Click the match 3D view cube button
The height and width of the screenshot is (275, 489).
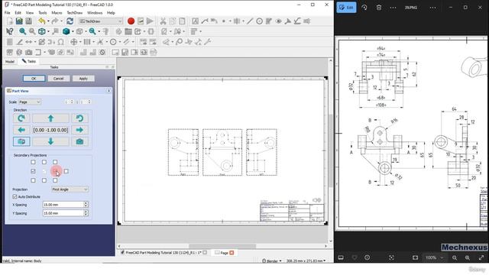point(21,141)
